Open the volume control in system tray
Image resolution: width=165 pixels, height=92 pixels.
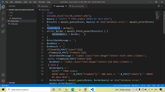152,89
